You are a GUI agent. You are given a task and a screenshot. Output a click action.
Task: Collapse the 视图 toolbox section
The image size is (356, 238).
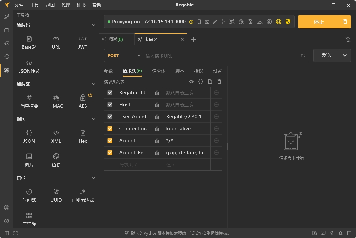[x=94, y=119]
